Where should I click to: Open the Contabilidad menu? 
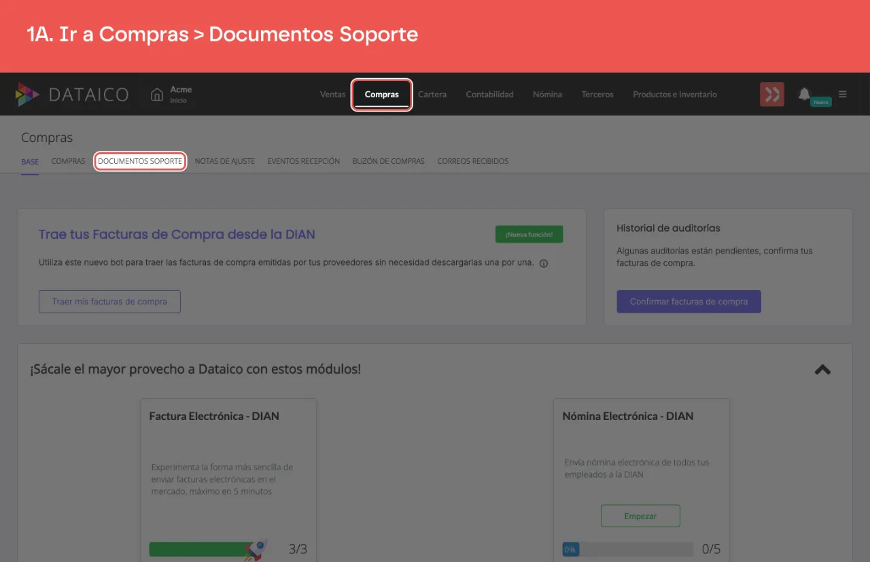point(489,94)
